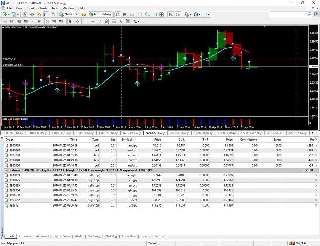Click the search magnifier icon
Image resolution: width=320 pixels, height=246 pixels.
(x=309, y=14)
